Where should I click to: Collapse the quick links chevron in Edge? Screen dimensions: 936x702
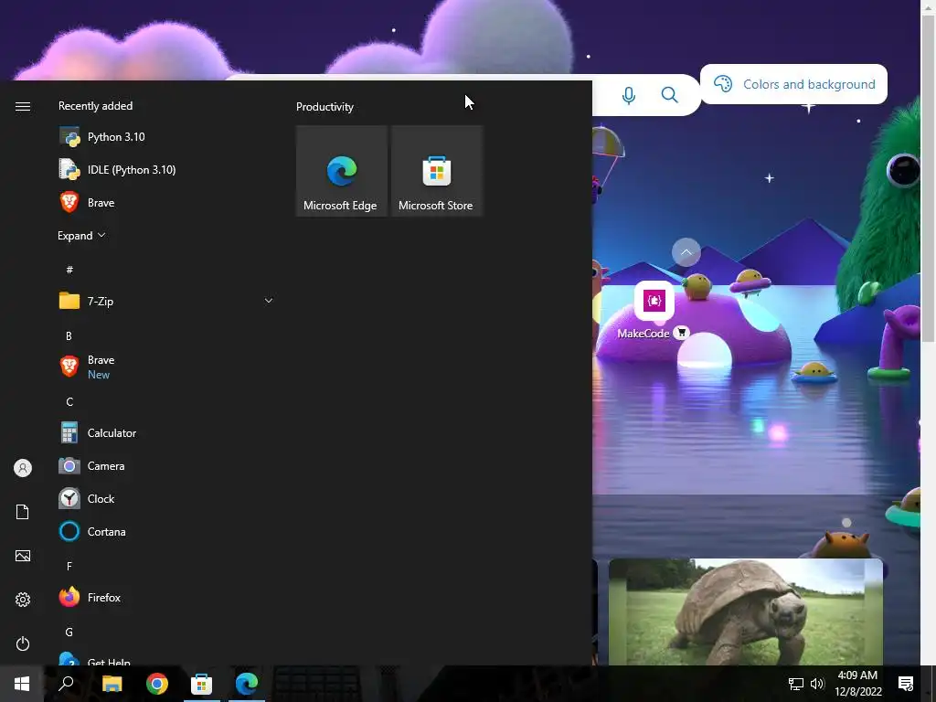pos(686,252)
